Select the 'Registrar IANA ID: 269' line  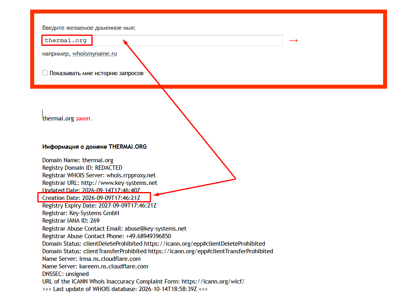(x=71, y=221)
